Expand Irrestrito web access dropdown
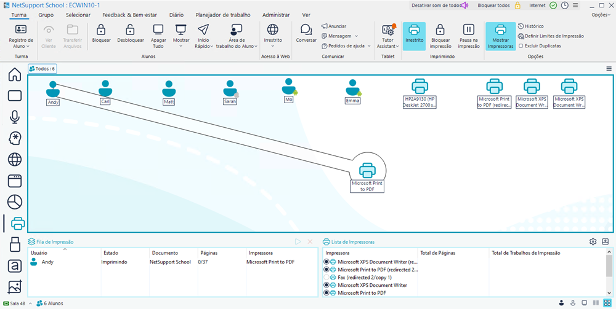616x309 pixels. (x=273, y=46)
